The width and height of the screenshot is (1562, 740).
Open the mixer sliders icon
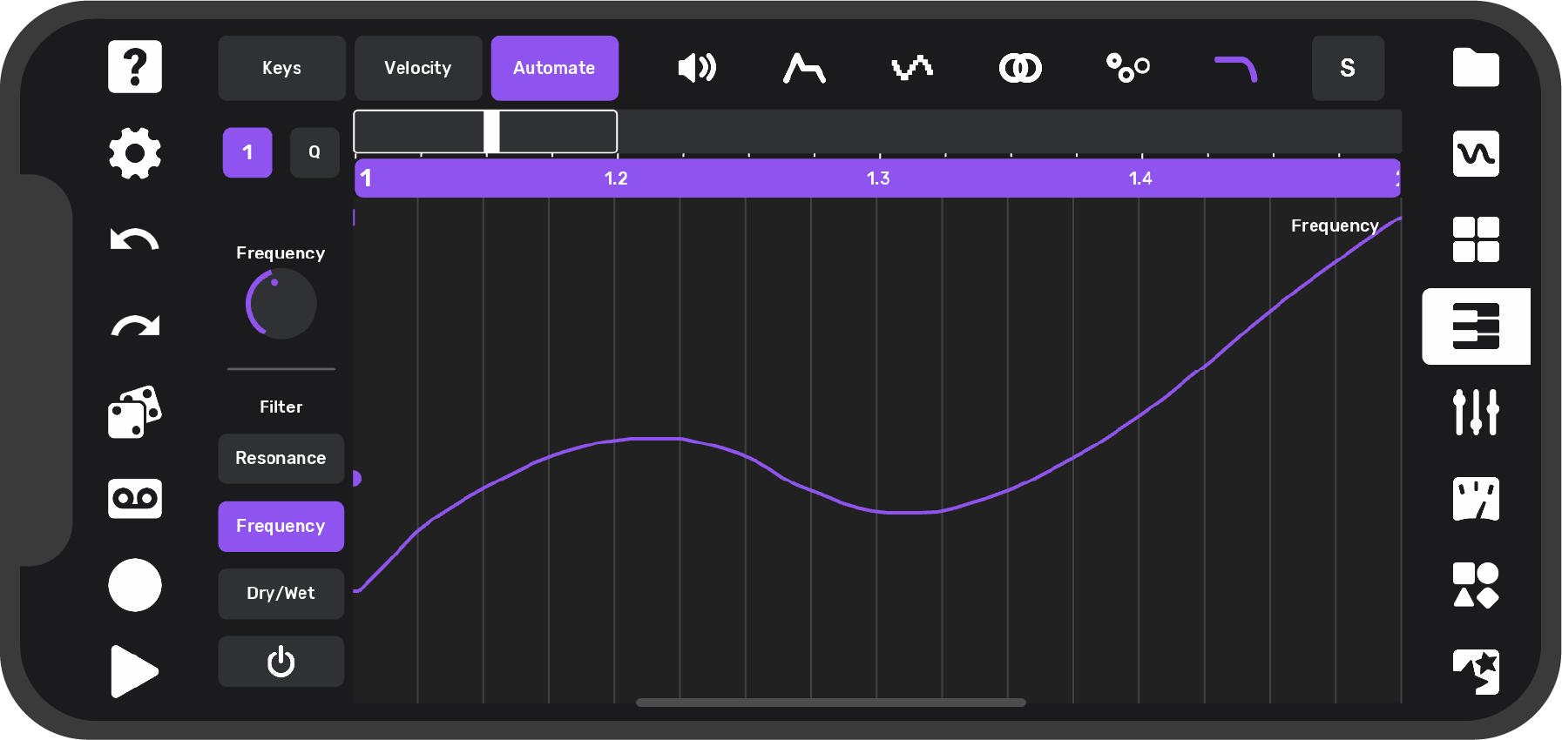[x=1476, y=412]
